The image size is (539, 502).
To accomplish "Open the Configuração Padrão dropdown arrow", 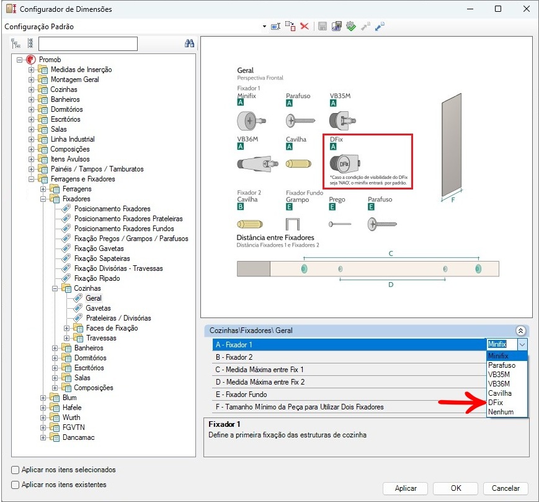I will coord(264,27).
